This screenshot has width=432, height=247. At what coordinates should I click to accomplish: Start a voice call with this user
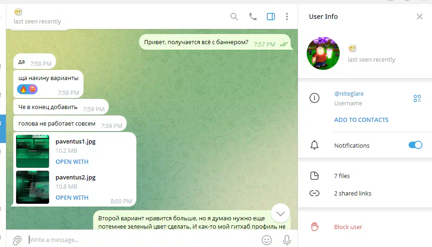click(x=252, y=17)
